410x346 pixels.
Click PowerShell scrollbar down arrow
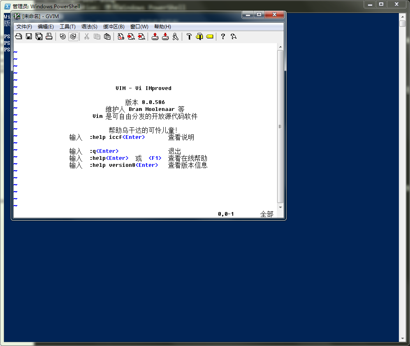(x=403, y=339)
